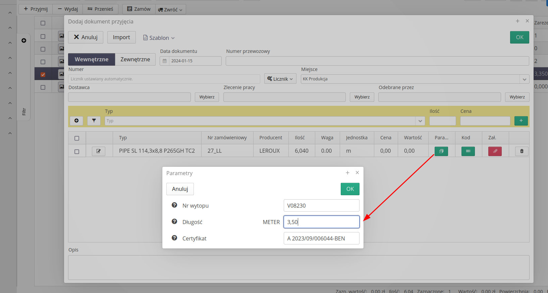Screen dimensions: 548x293
Task: Click the green barcode icon in Kod column
Action: [x=468, y=151]
